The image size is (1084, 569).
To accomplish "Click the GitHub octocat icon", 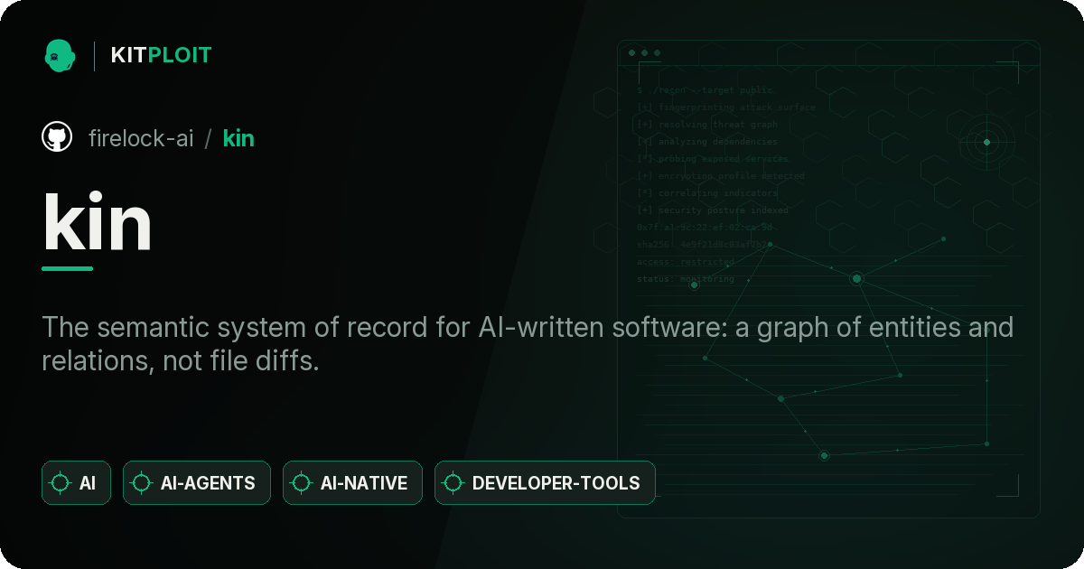I will click(x=57, y=137).
